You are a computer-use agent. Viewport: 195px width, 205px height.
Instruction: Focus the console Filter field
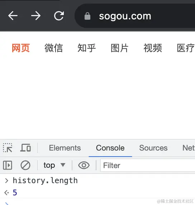click(x=148, y=165)
